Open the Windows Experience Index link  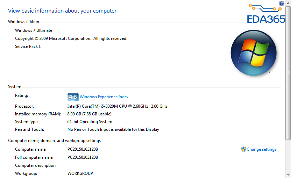click(x=104, y=97)
